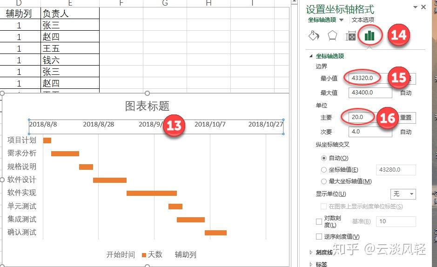Click the 天数 legend entry
The image size is (437, 267).
(152, 254)
